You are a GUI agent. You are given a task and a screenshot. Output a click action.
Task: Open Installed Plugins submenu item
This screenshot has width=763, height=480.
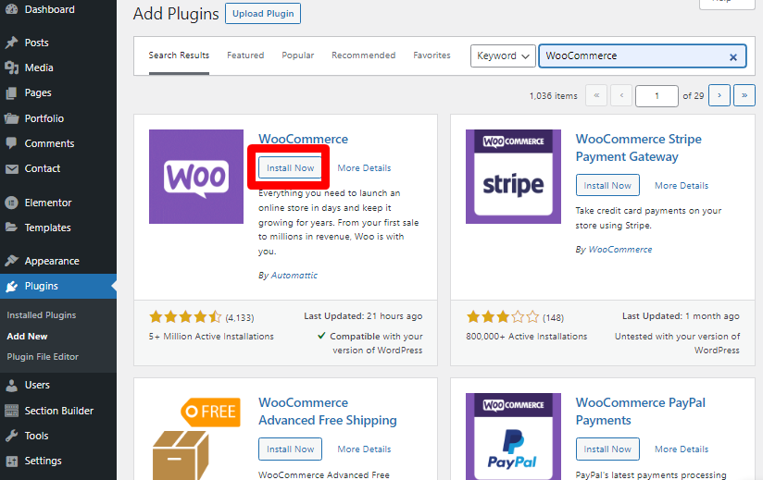42,315
